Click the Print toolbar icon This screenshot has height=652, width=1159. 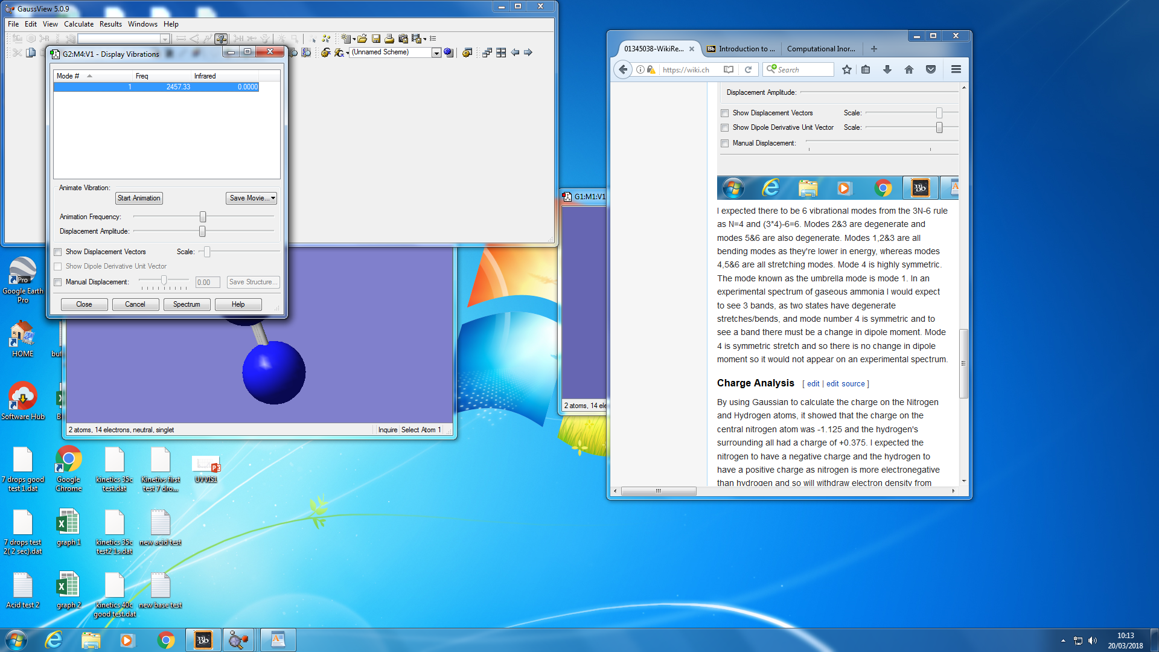[389, 39]
